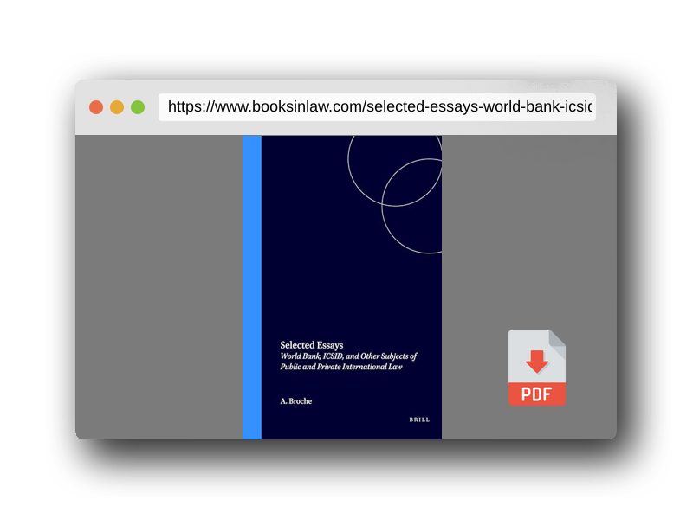
Task: Click the red window close dot
Action: 96,107
